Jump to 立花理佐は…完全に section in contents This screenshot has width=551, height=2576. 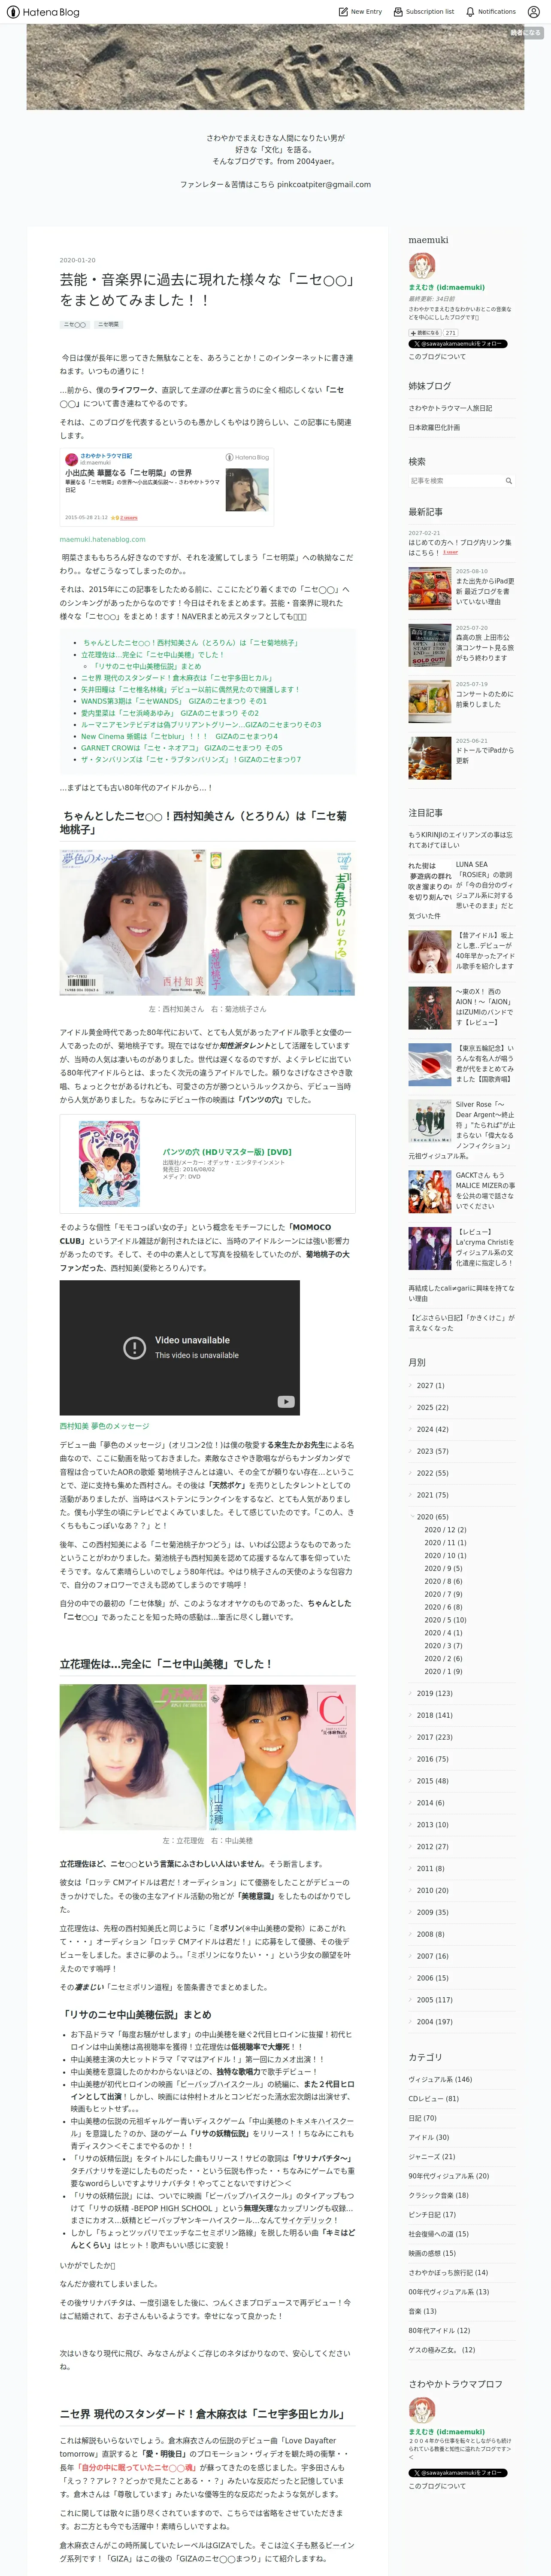pyautogui.click(x=152, y=655)
